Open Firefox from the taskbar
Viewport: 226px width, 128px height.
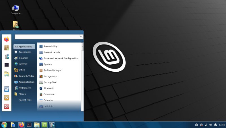(x=21, y=125)
